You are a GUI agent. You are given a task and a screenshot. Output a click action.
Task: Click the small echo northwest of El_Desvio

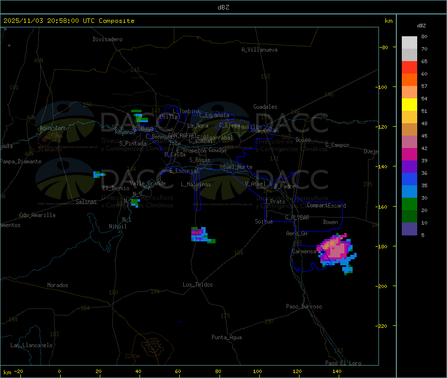pyautogui.click(x=99, y=174)
